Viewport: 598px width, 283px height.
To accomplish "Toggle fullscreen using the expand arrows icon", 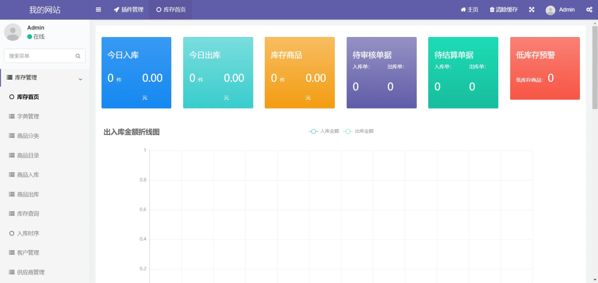I will [531, 9].
